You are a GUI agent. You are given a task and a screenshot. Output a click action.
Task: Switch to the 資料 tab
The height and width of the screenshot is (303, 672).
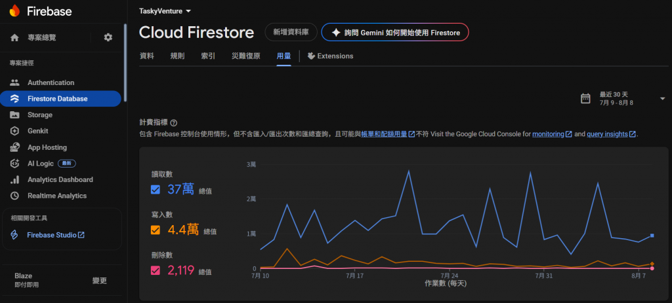pos(146,56)
